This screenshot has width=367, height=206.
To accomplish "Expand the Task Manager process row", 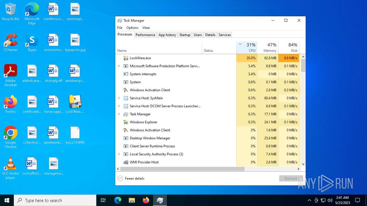I will (119, 114).
